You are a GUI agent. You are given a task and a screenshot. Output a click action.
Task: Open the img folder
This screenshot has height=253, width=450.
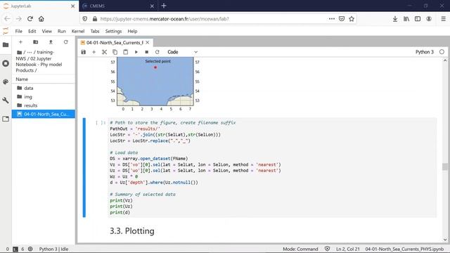coord(44,97)
